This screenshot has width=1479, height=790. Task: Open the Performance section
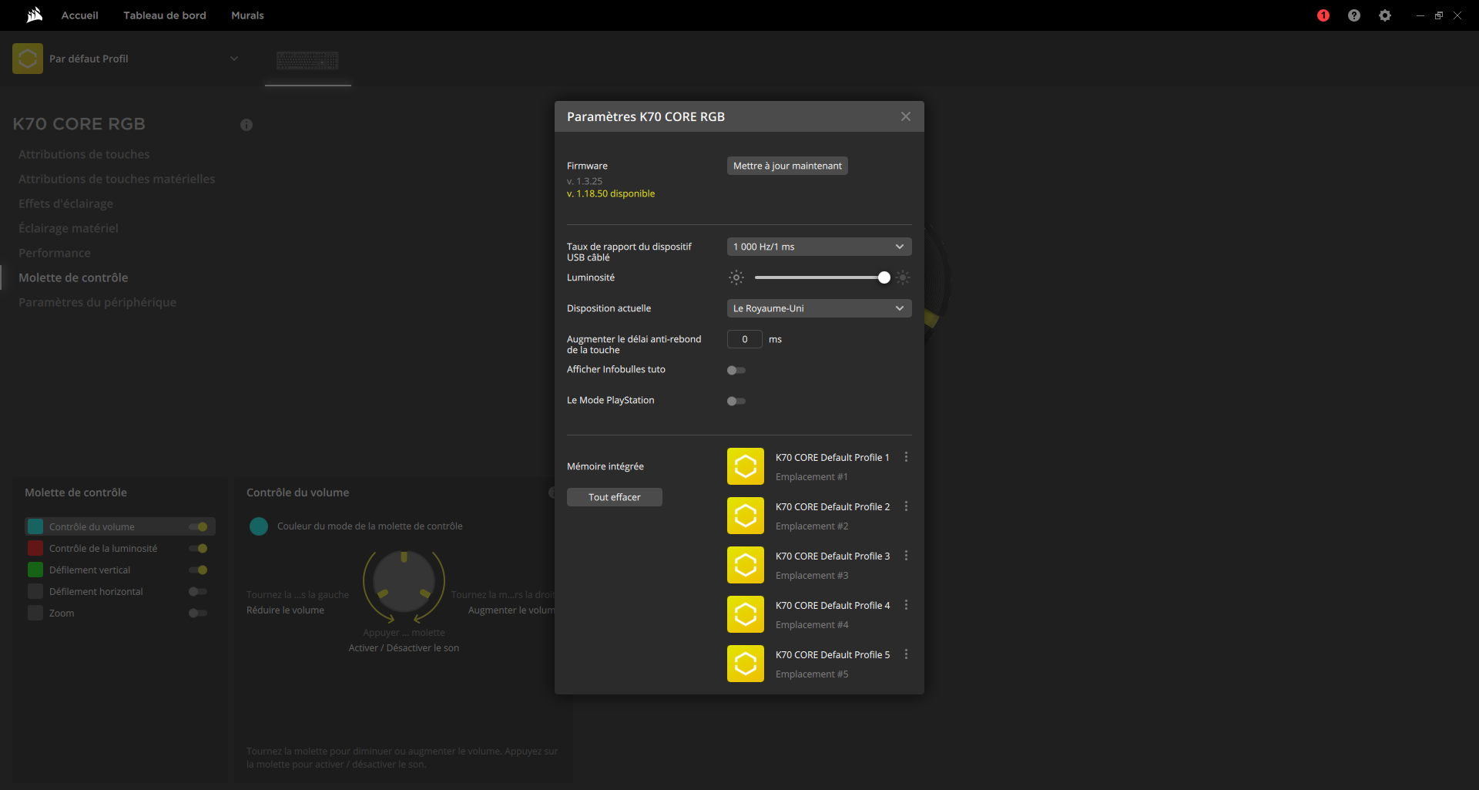click(x=55, y=253)
